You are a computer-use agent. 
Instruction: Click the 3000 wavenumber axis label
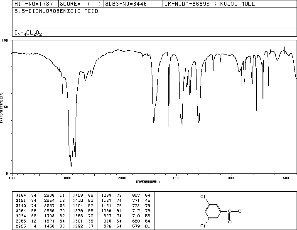[67, 178]
